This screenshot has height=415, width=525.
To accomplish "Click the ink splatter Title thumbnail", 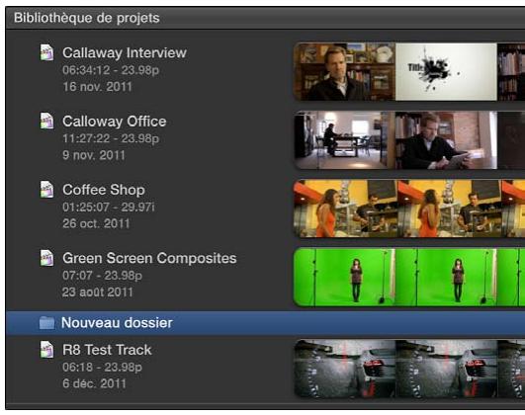I will coord(446,71).
